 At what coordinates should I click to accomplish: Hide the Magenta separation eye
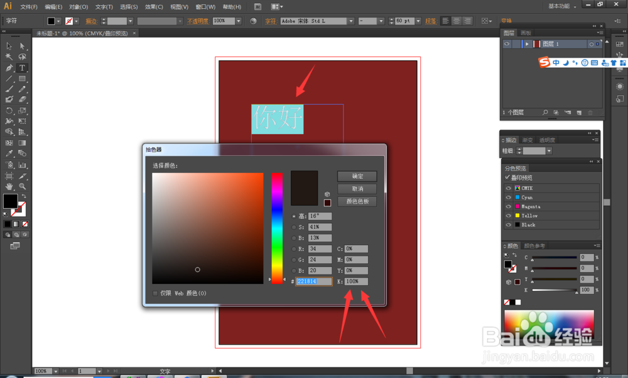click(x=508, y=207)
